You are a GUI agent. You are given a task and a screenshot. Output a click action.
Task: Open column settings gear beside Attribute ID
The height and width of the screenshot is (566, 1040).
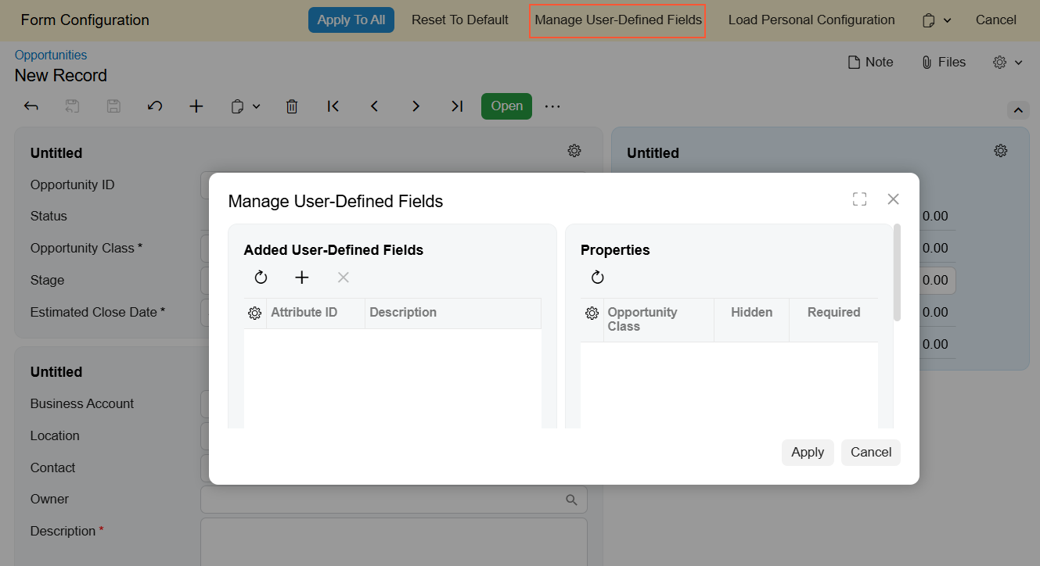(x=254, y=313)
